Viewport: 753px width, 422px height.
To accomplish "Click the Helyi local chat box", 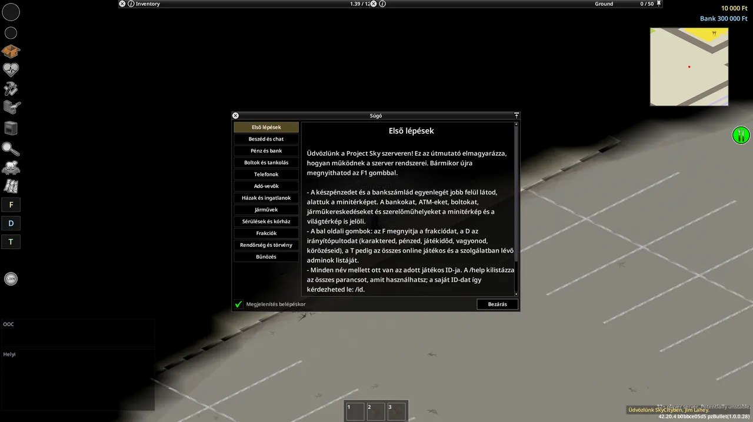I will 78,380.
